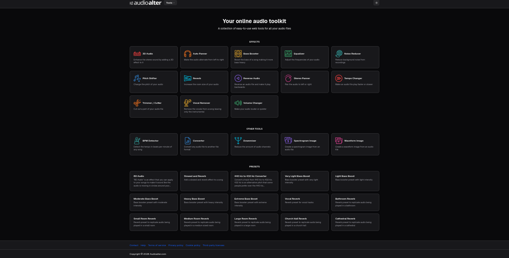Open the Terms of service footer link
The width and height of the screenshot is (509, 258).
coord(157,245)
